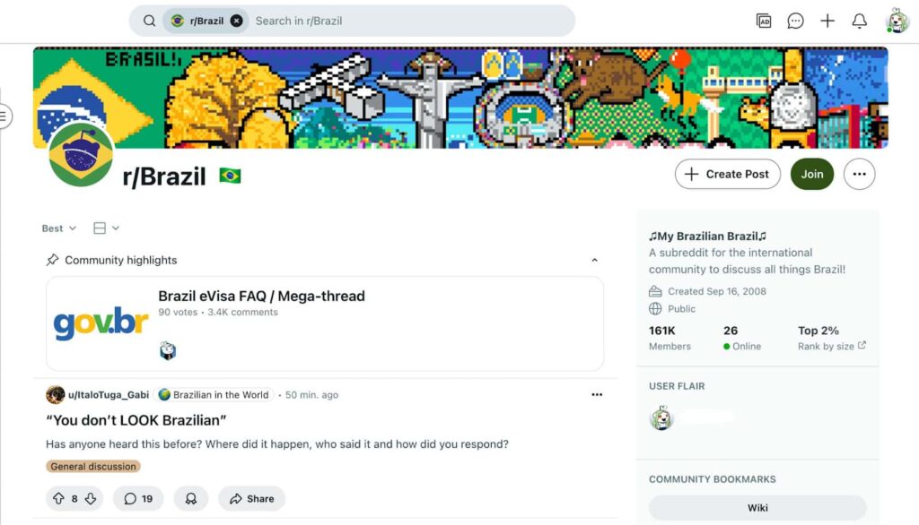Open the chat messages icon
Viewport: 919px width, 525px height.
[795, 22]
